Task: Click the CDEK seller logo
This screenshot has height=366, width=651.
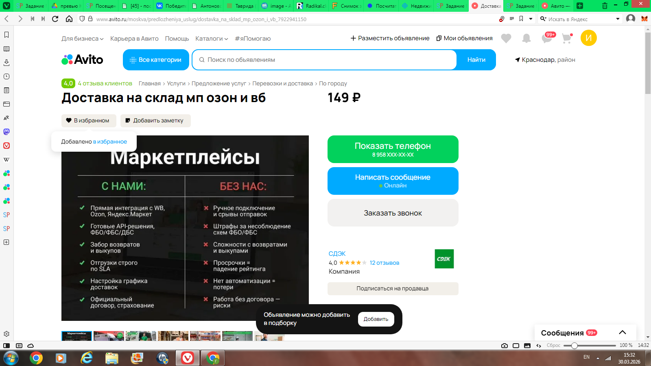Action: [444, 259]
